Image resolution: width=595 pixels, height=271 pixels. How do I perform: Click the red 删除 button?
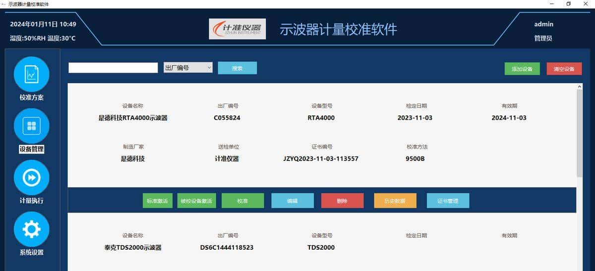(342, 201)
